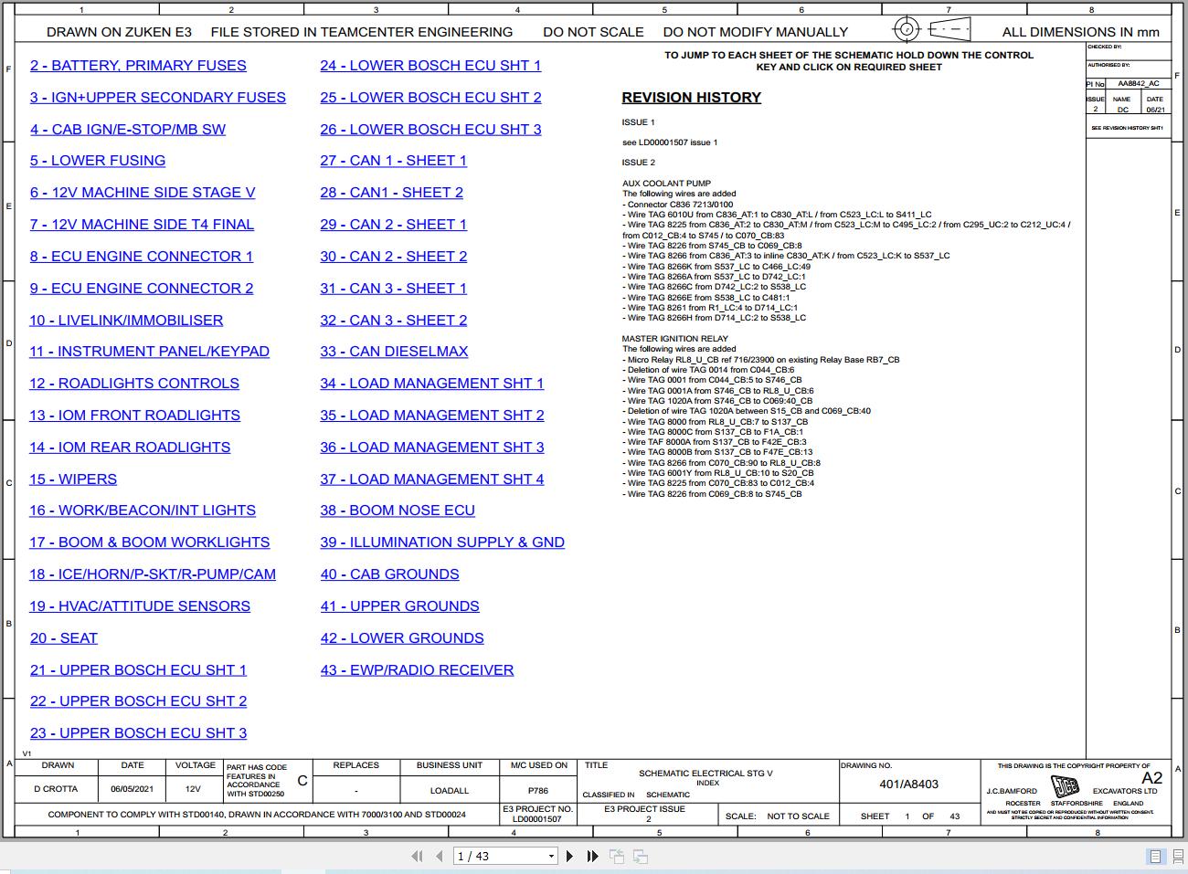The height and width of the screenshot is (874, 1188).
Task: Open 22 - UPPER BOSCH ECU SHT 2
Action: pos(138,701)
